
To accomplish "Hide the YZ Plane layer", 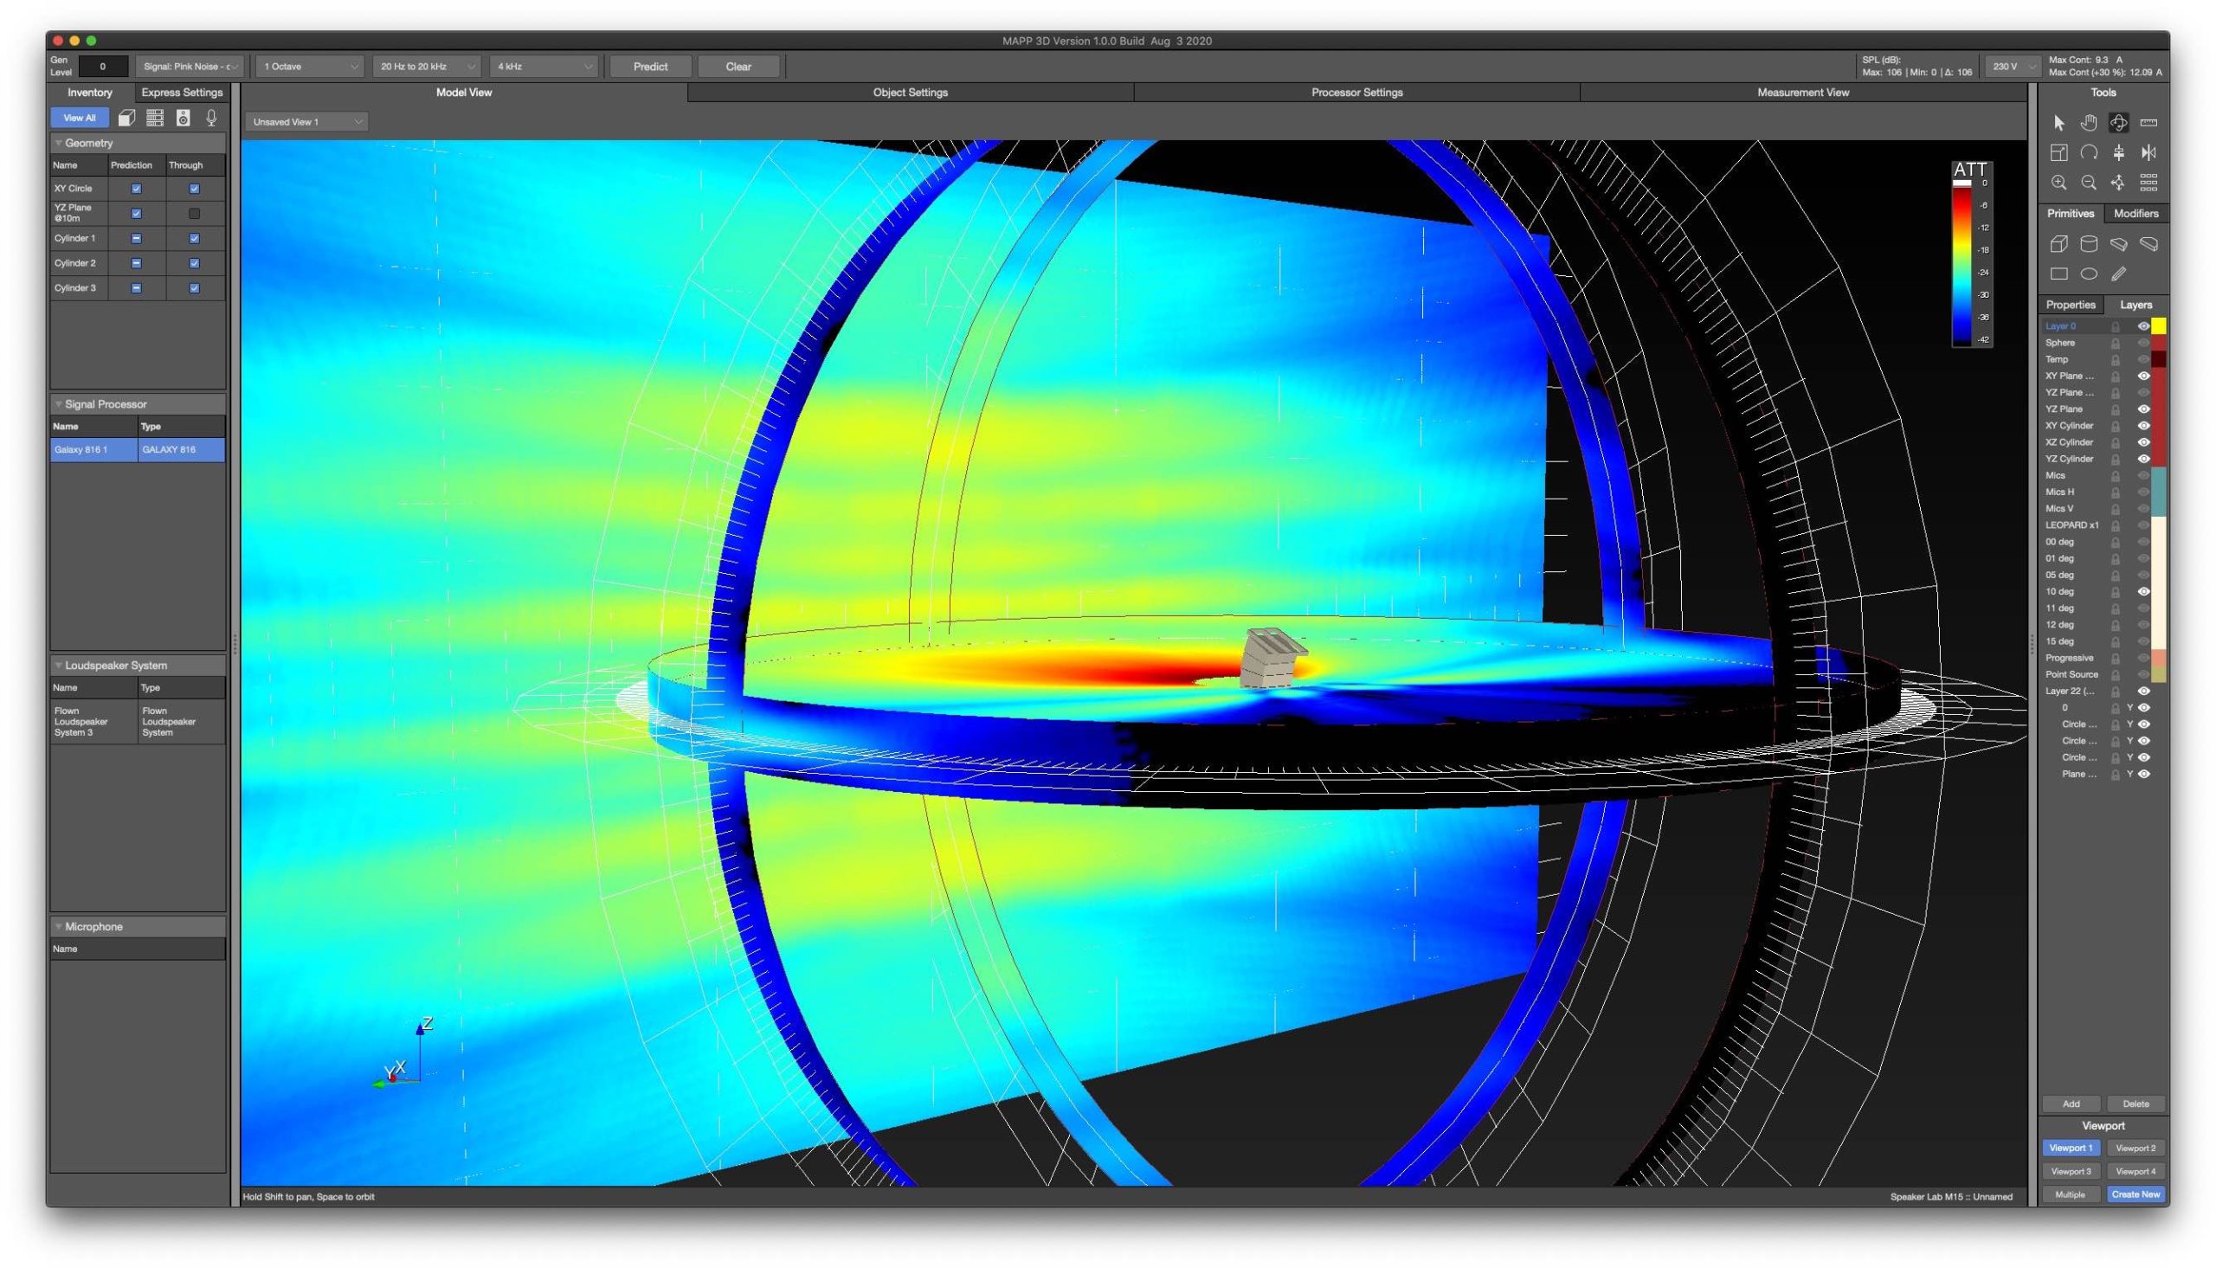I will tap(2144, 409).
